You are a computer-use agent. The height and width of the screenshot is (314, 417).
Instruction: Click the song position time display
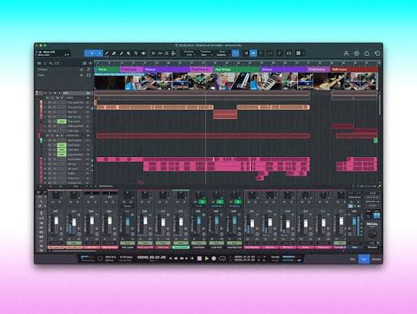tap(151, 257)
